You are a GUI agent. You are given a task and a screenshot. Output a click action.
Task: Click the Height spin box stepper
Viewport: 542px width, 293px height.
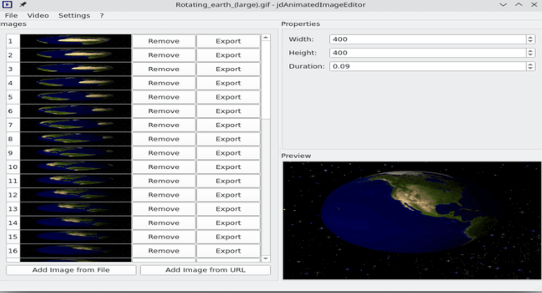pos(531,53)
